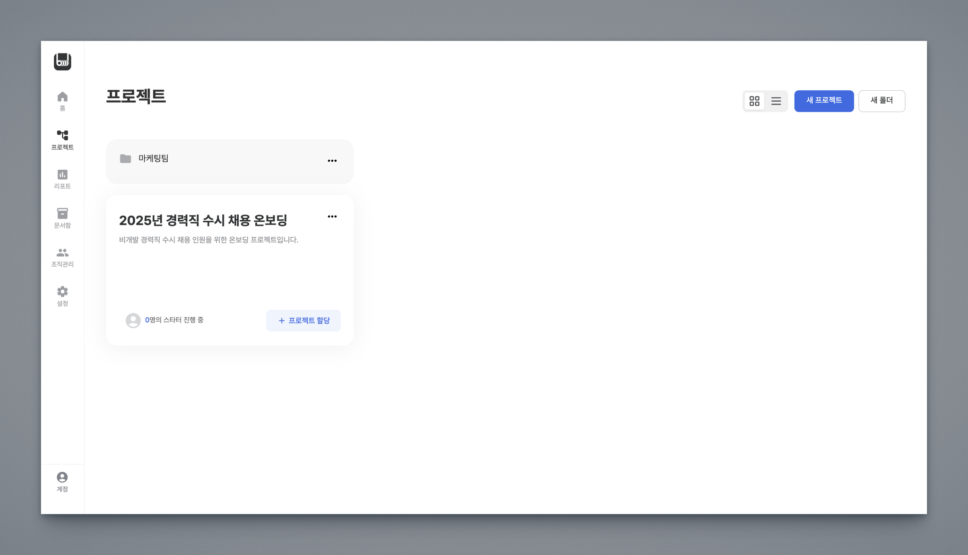Click the folder icon beside 마케팅팀
The image size is (968, 555).
[125, 159]
